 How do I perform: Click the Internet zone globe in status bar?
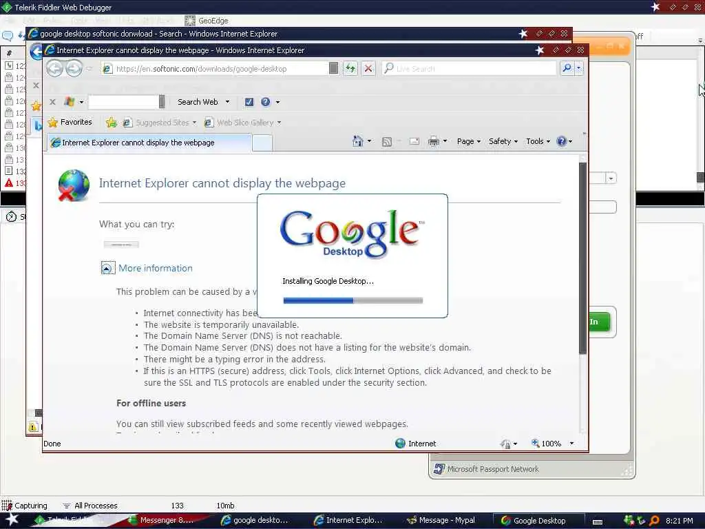click(400, 444)
